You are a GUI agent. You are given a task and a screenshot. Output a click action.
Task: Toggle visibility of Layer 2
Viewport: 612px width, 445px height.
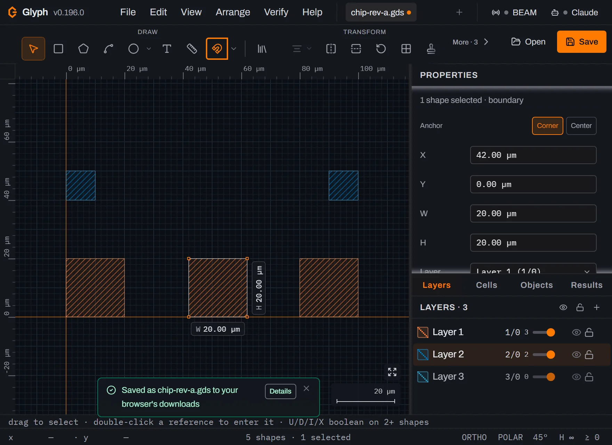[x=576, y=355]
